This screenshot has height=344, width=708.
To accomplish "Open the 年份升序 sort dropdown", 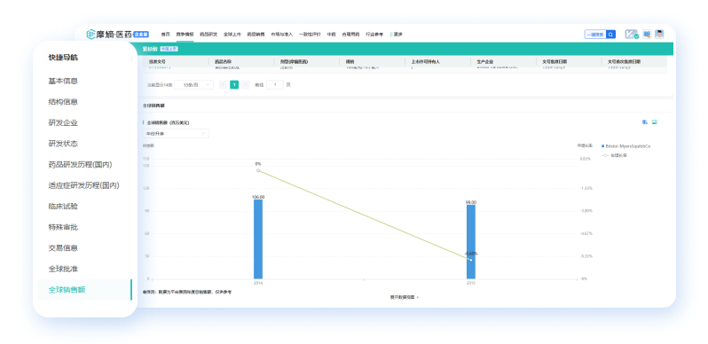I will pyautogui.click(x=176, y=134).
